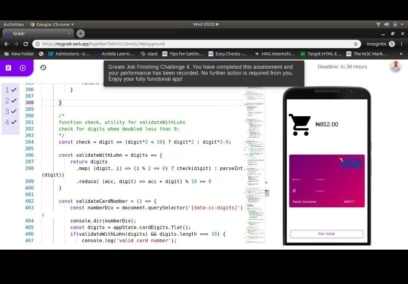Screen dimensions: 408x284
Task: Open The W3C Mark bookmark
Action: click(x=367, y=54)
